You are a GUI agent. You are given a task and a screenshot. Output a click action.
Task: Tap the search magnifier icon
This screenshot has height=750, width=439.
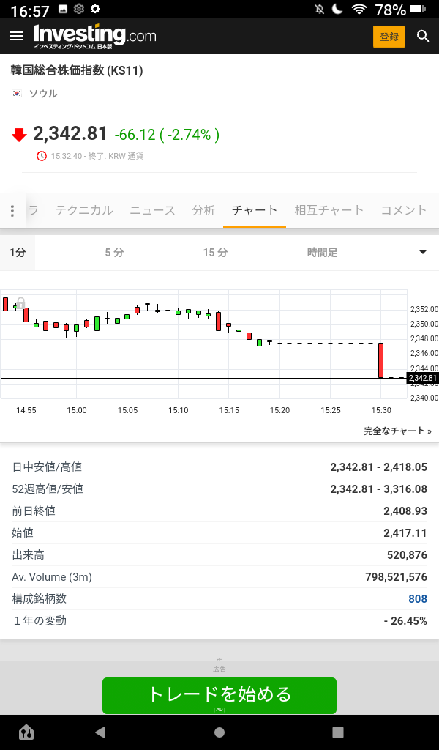click(423, 36)
